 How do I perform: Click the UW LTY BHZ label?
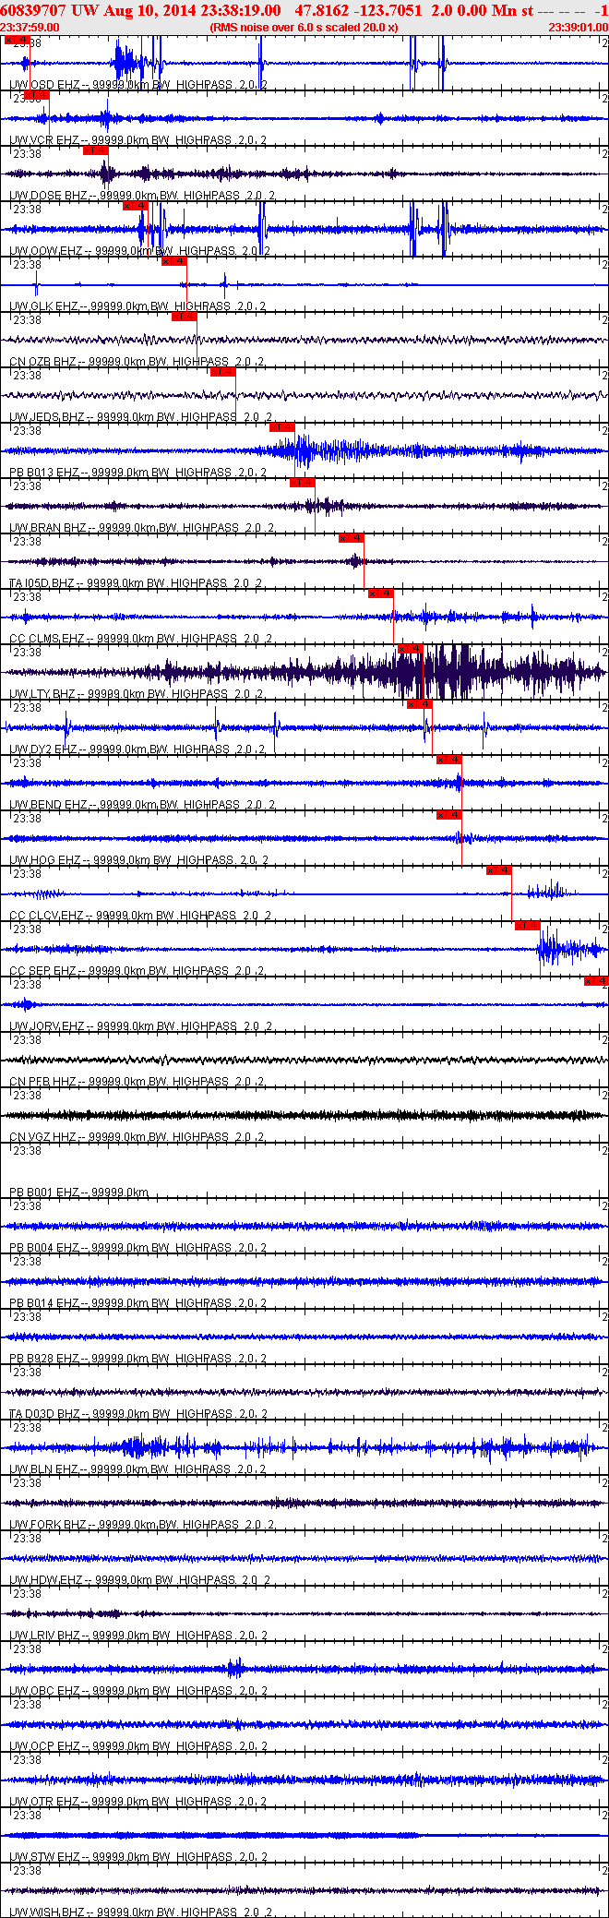click(42, 694)
